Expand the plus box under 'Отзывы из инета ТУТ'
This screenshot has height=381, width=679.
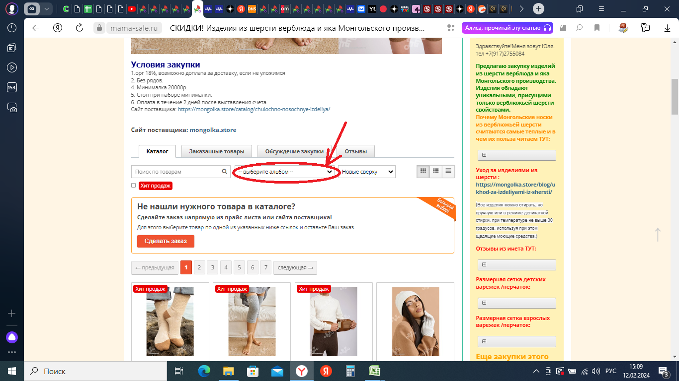coord(515,265)
